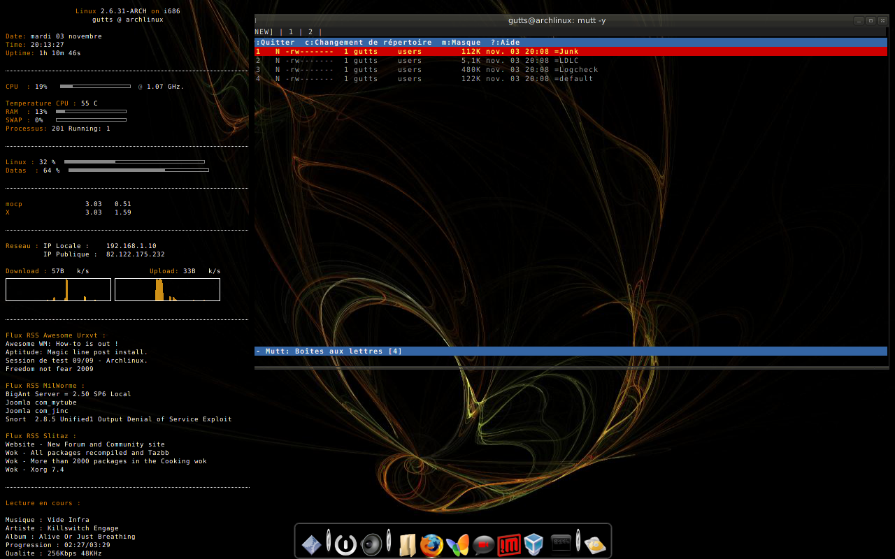The image size is (895, 559).
Task: Click the power button icon in dock
Action: 345,544
